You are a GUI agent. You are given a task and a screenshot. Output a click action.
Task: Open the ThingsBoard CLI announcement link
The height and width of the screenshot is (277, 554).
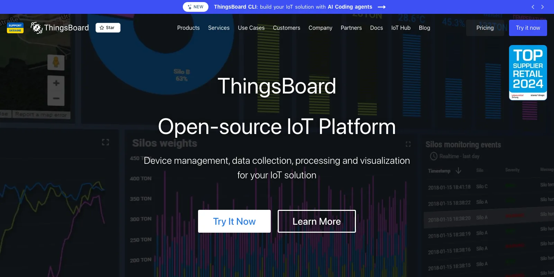pyautogui.click(x=293, y=7)
